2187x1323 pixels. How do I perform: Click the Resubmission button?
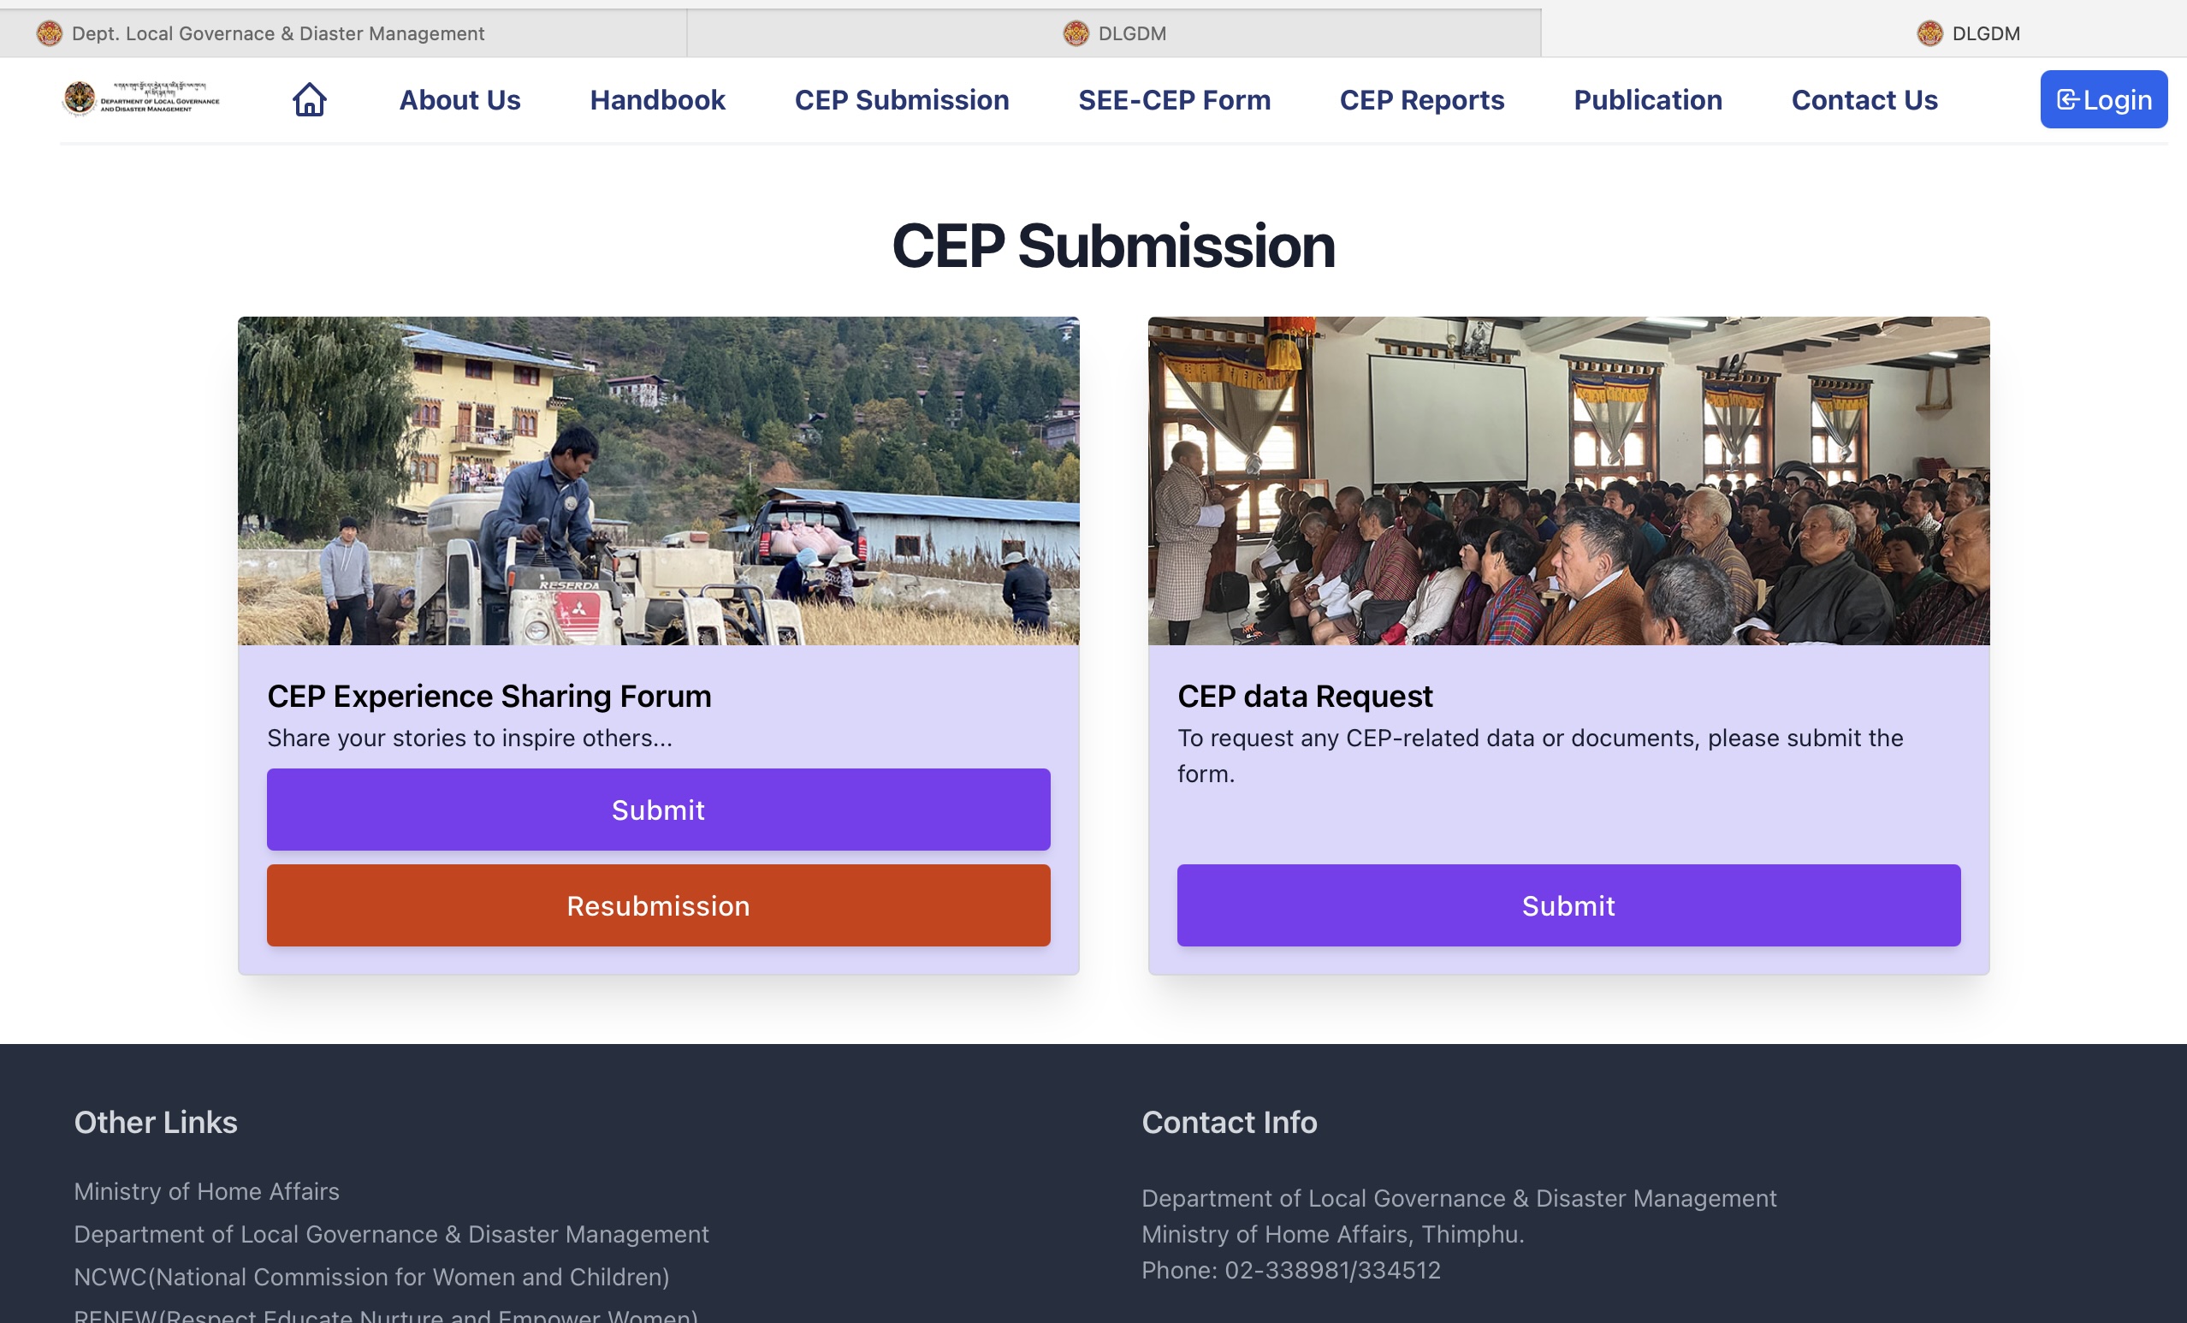658,905
